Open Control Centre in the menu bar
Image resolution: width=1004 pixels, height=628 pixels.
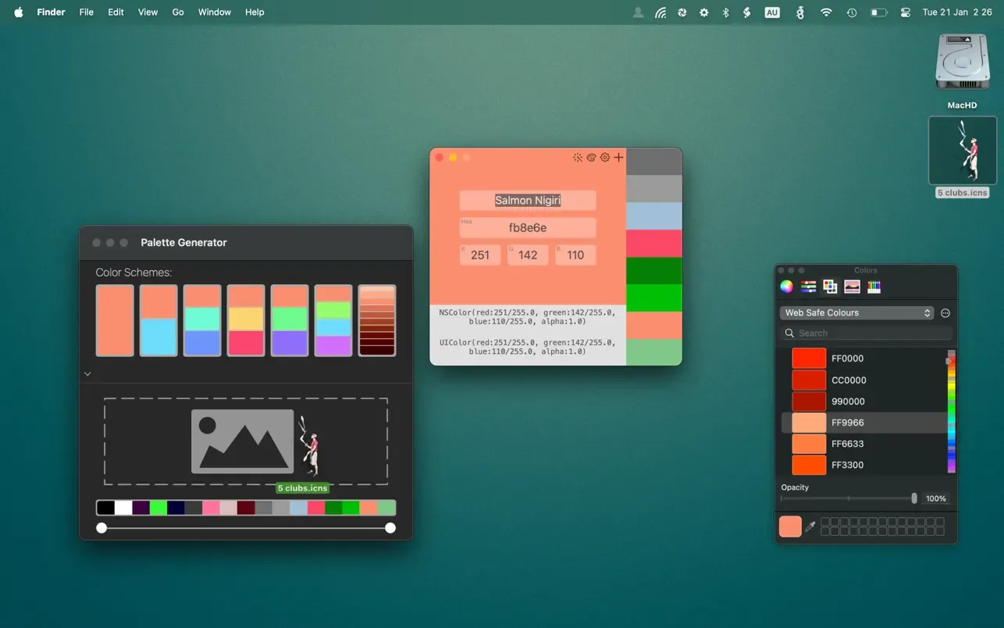pos(905,12)
